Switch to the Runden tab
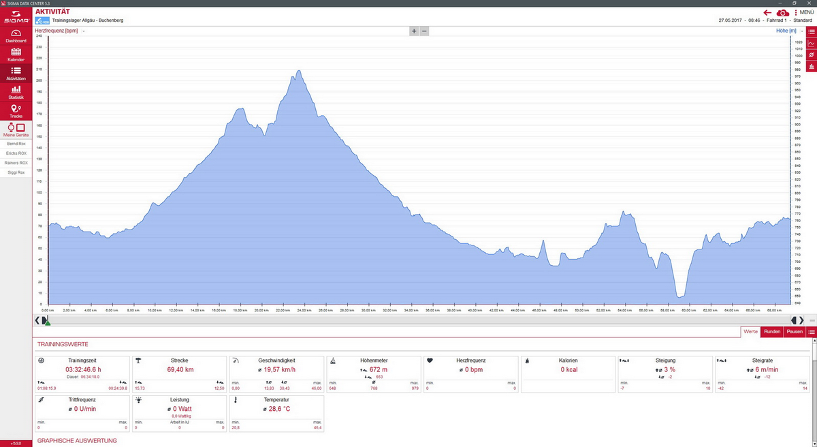 772,332
